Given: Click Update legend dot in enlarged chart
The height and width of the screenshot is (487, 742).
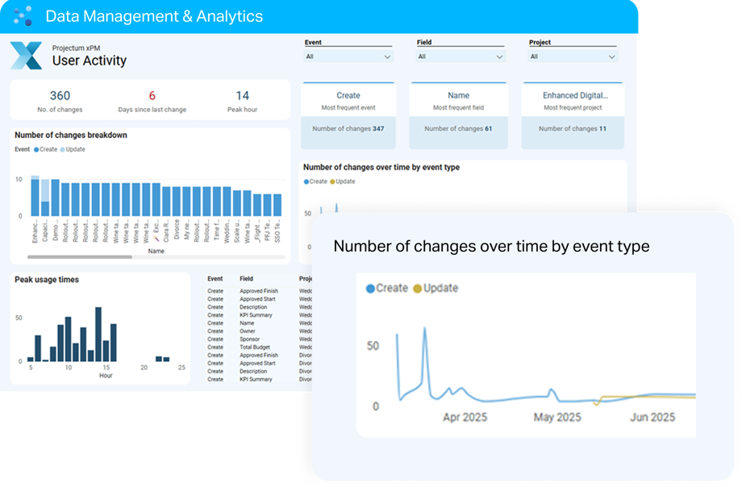Looking at the screenshot, I should (417, 289).
